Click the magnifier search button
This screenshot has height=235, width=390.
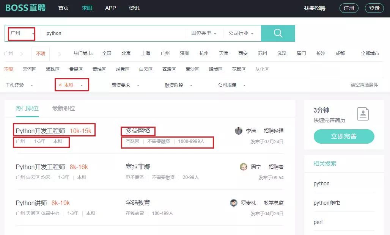tap(278, 33)
